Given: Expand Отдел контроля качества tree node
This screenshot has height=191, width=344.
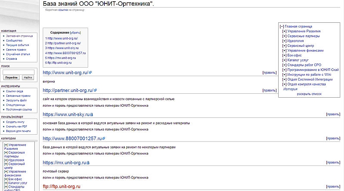Looking at the screenshot, I should pyautogui.click(x=284, y=84).
